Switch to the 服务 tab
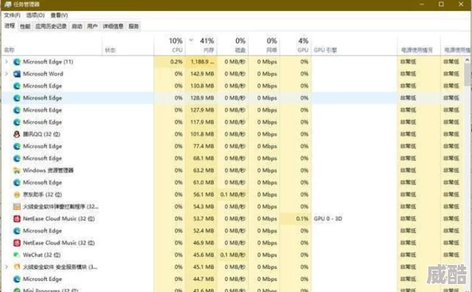 pos(133,26)
